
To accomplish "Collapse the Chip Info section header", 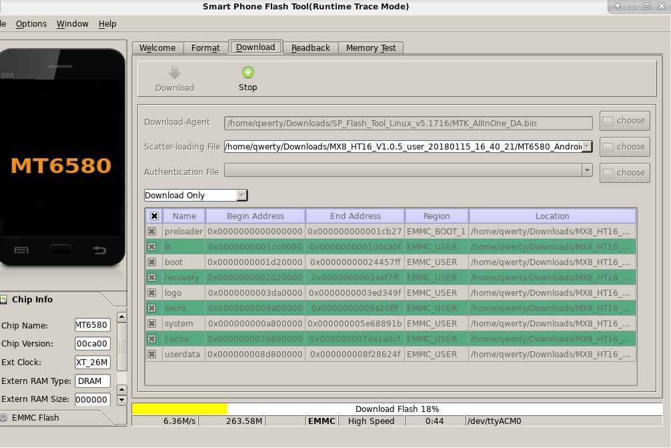I will [55, 299].
